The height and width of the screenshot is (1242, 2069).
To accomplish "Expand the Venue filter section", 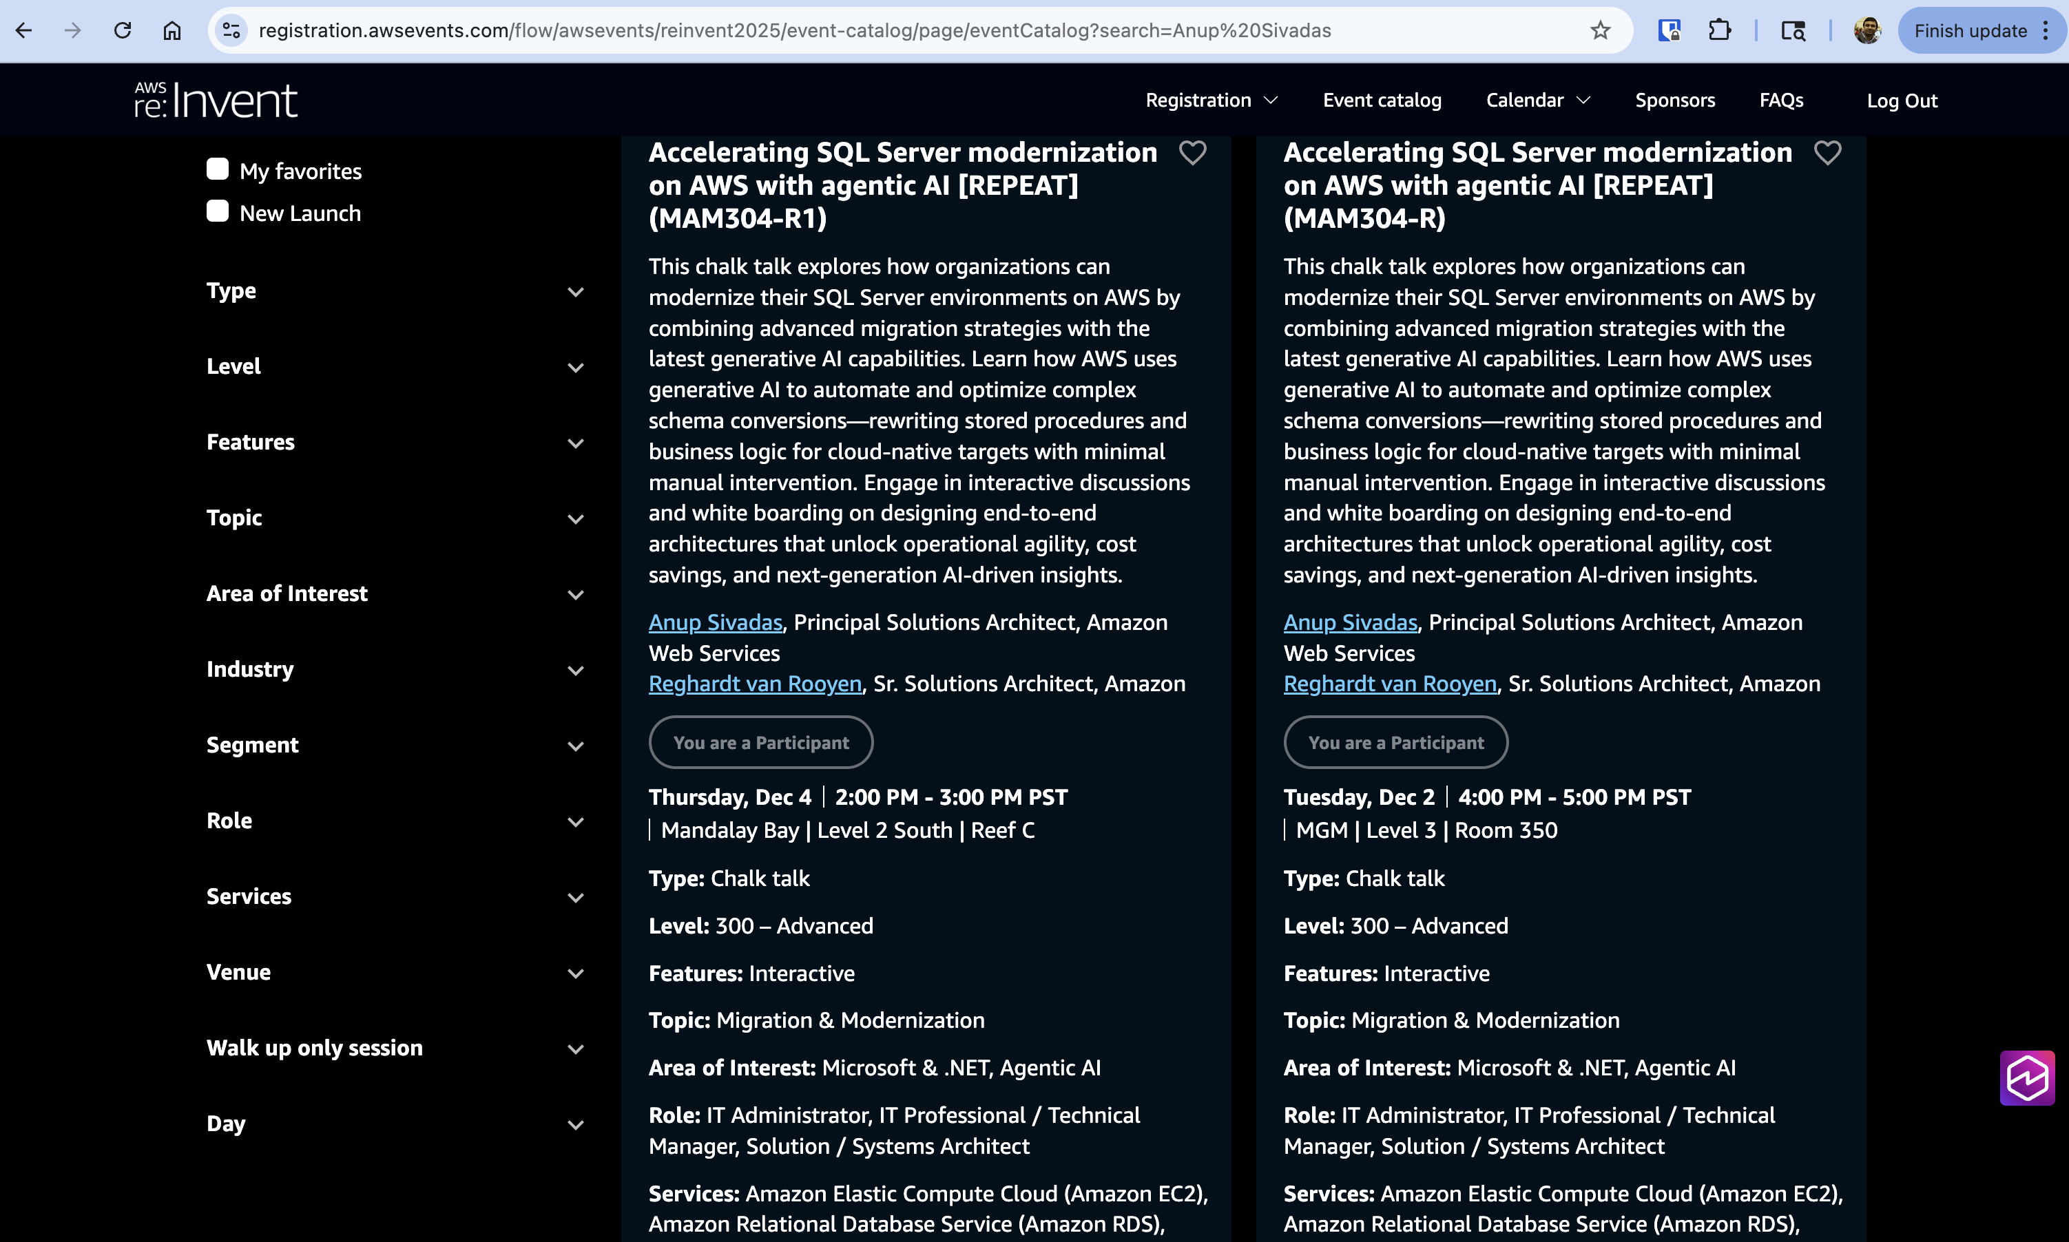I will point(395,973).
